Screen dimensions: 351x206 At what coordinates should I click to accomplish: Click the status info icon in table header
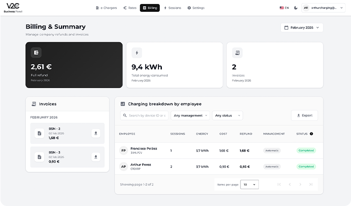tap(312, 134)
